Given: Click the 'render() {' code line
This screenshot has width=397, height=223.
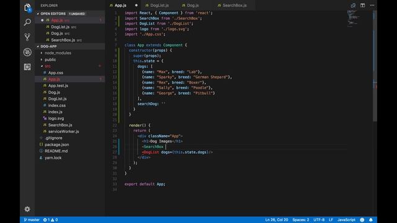Looking at the screenshot, I should (x=140, y=125).
